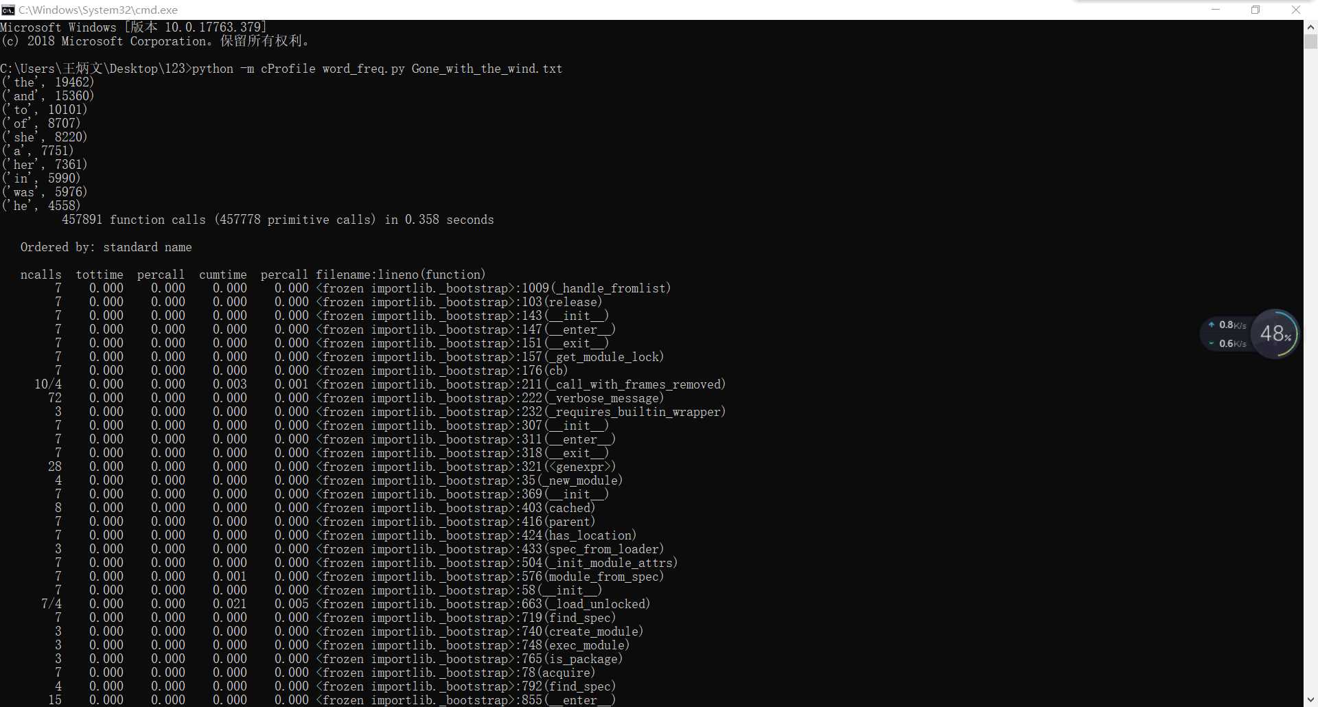This screenshot has height=707, width=1318.
Task: Click the :222(_verbose_message) row
Action: click(x=356, y=398)
